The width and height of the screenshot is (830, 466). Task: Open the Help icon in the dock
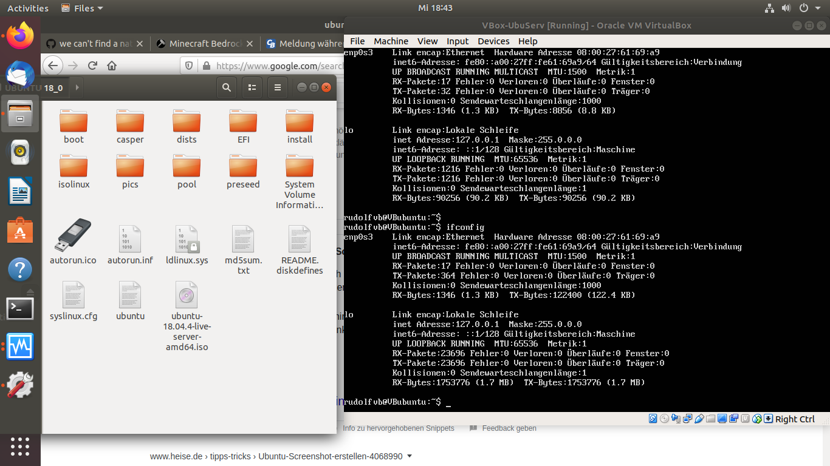(20, 269)
